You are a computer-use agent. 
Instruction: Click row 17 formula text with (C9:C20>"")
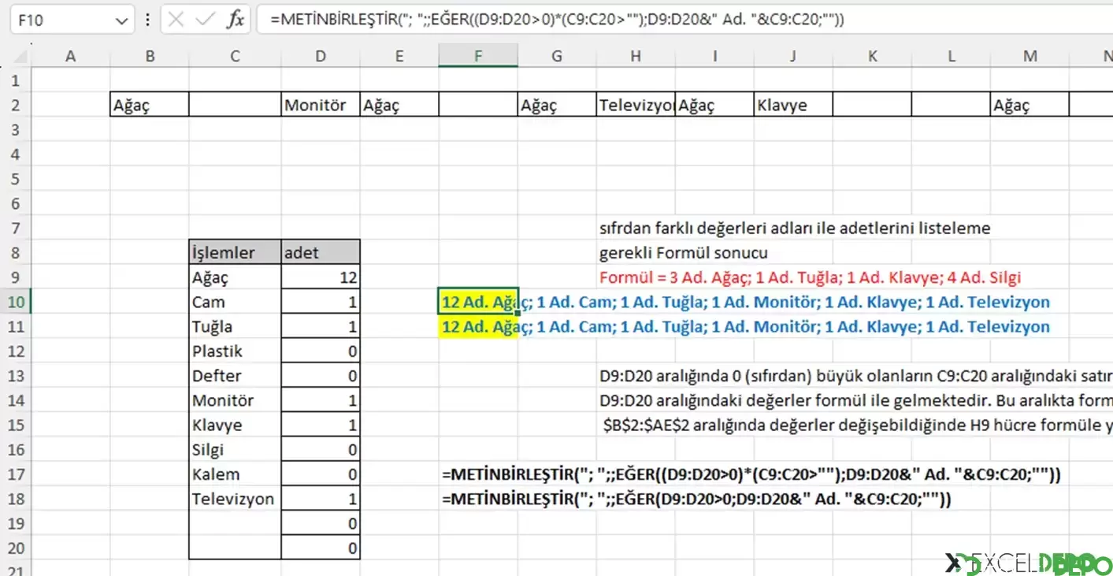coord(751,474)
